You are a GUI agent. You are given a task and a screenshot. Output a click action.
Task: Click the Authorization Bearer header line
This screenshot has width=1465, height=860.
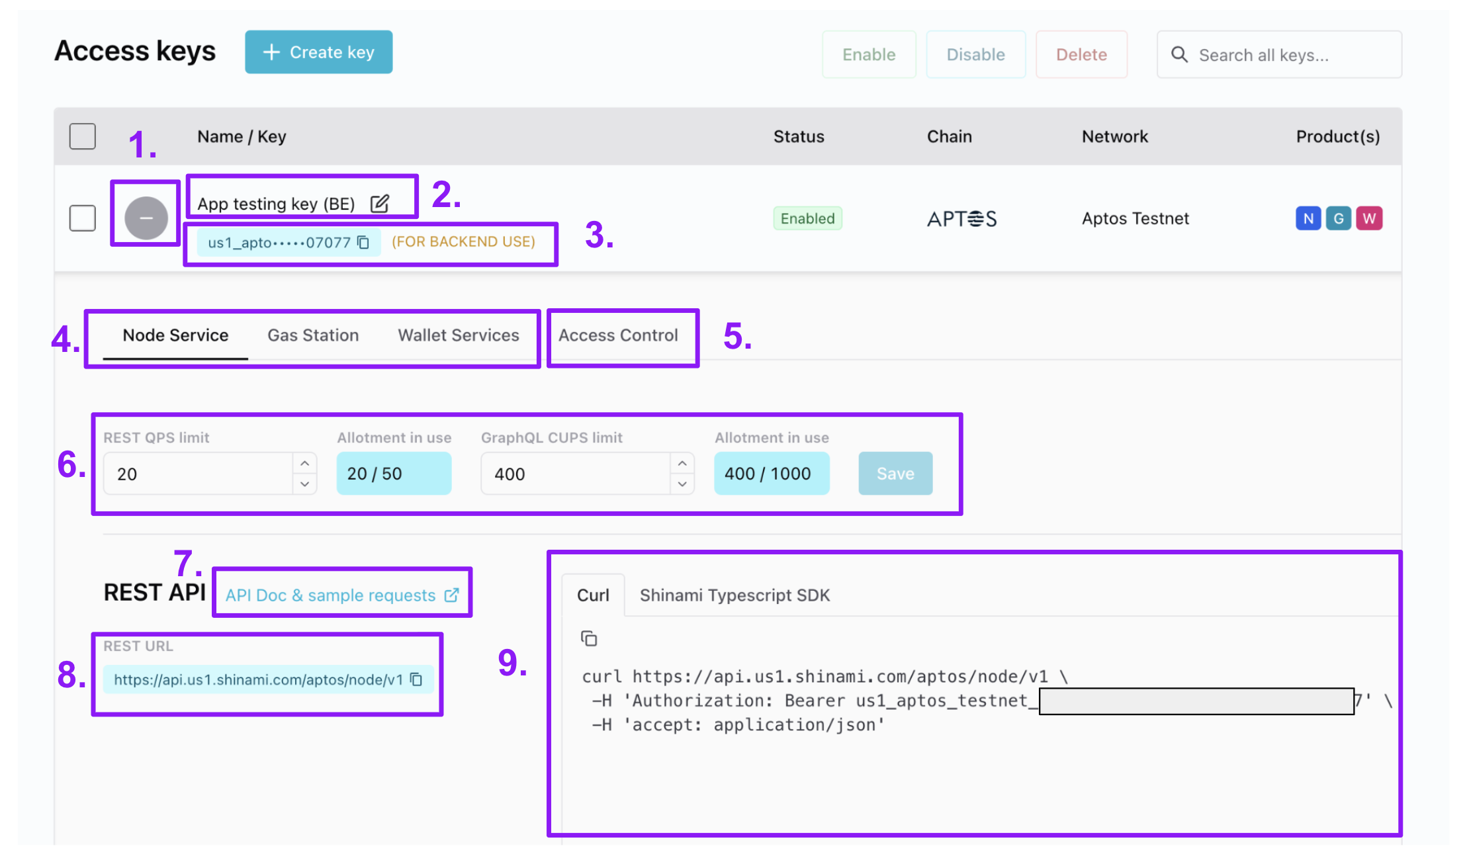(x=991, y=701)
